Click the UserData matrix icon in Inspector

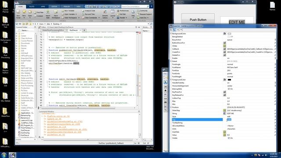pos(224,132)
